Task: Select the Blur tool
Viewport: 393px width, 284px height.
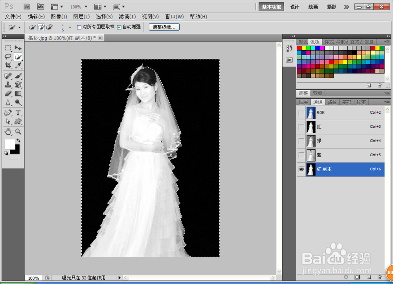Action: coord(8,102)
